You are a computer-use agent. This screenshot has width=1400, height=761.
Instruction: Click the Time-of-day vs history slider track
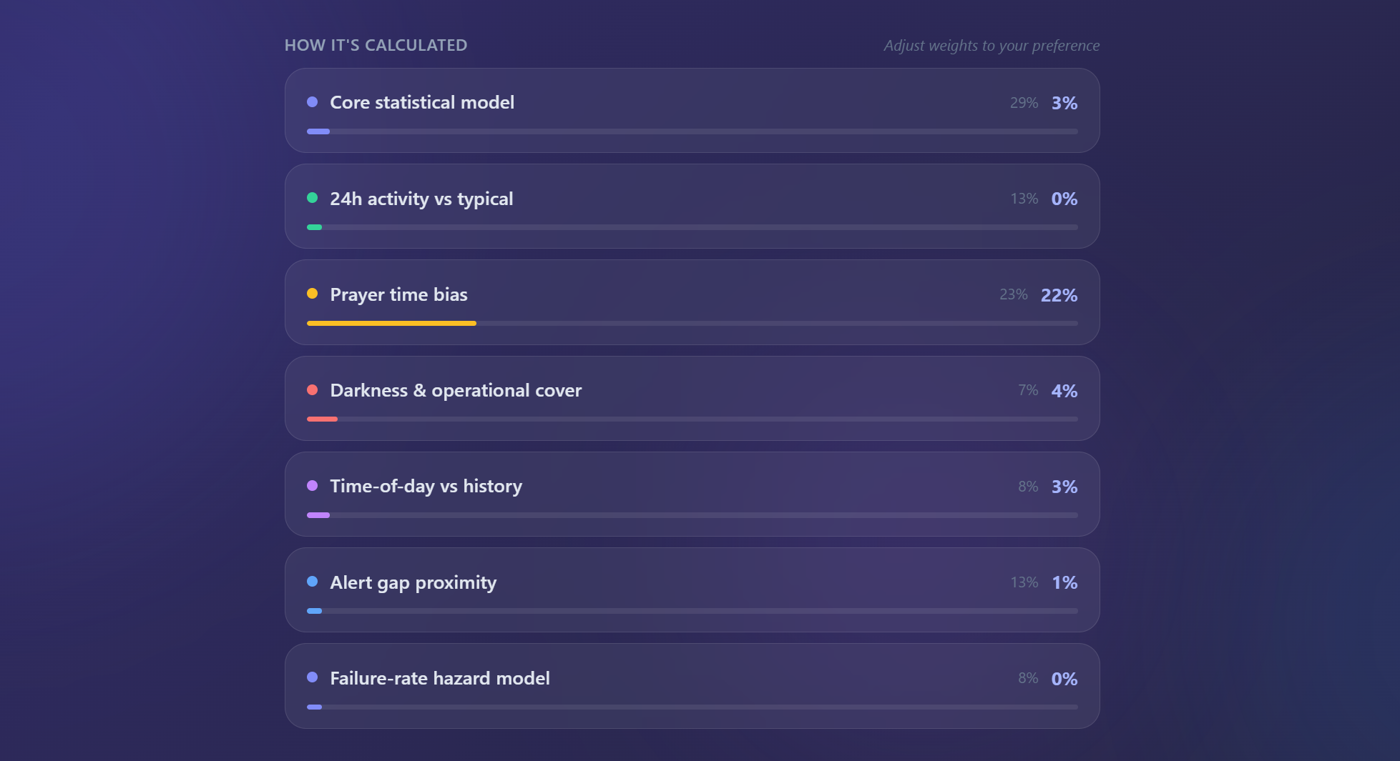692,515
